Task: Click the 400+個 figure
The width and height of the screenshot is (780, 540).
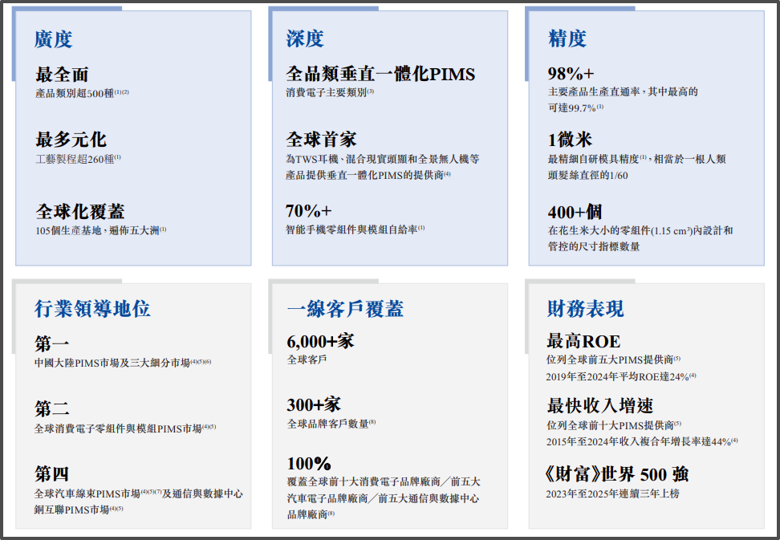Action: tap(575, 212)
